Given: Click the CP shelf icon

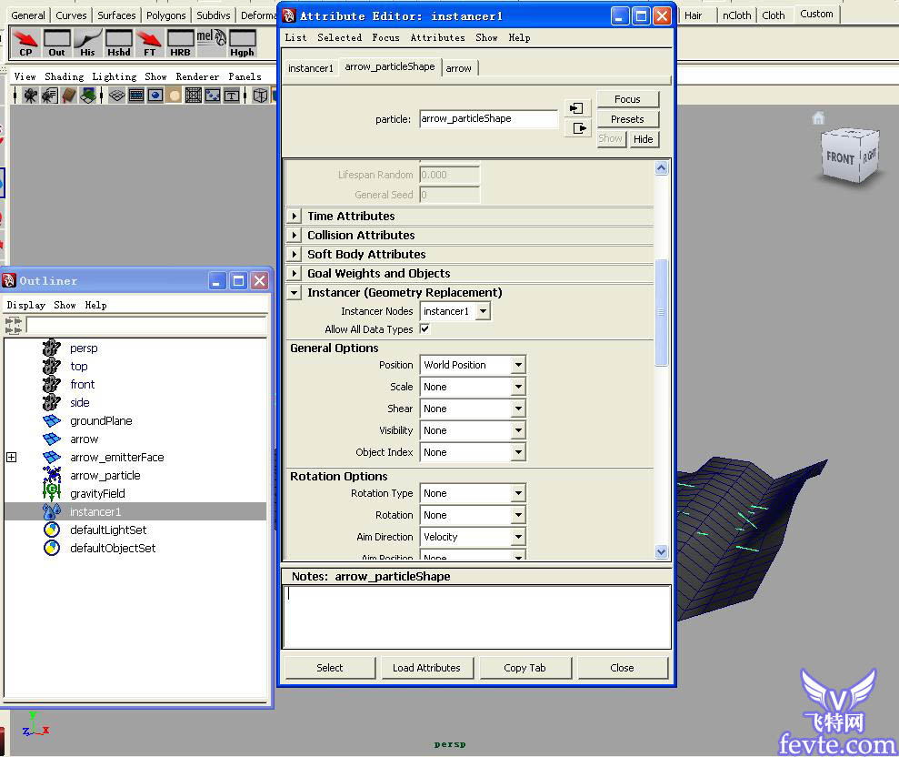Looking at the screenshot, I should 25,43.
